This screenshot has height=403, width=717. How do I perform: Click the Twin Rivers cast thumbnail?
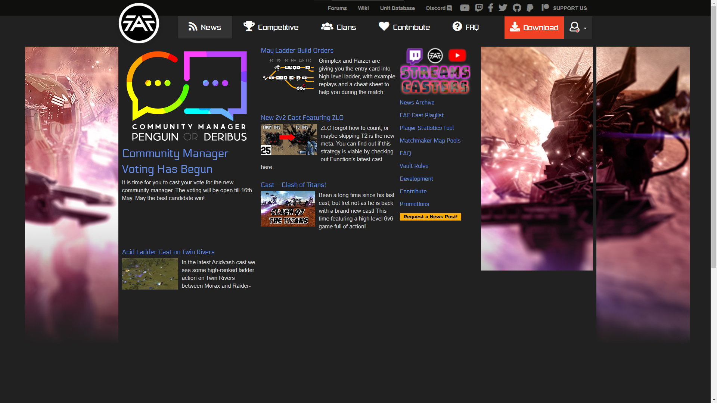[150, 274]
